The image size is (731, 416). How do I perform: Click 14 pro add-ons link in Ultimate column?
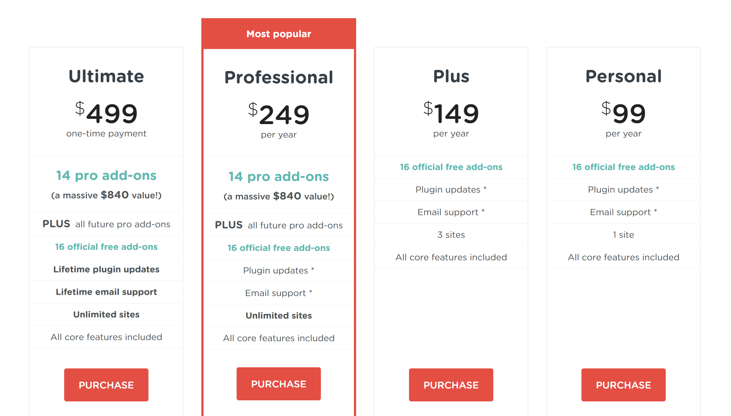(106, 176)
